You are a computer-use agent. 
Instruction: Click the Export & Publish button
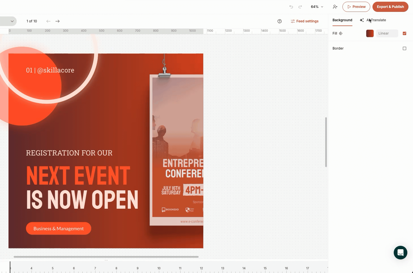click(390, 7)
